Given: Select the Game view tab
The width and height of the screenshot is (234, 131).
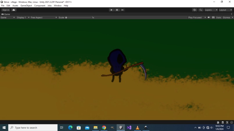Looking at the screenshot, I should tap(6, 14).
